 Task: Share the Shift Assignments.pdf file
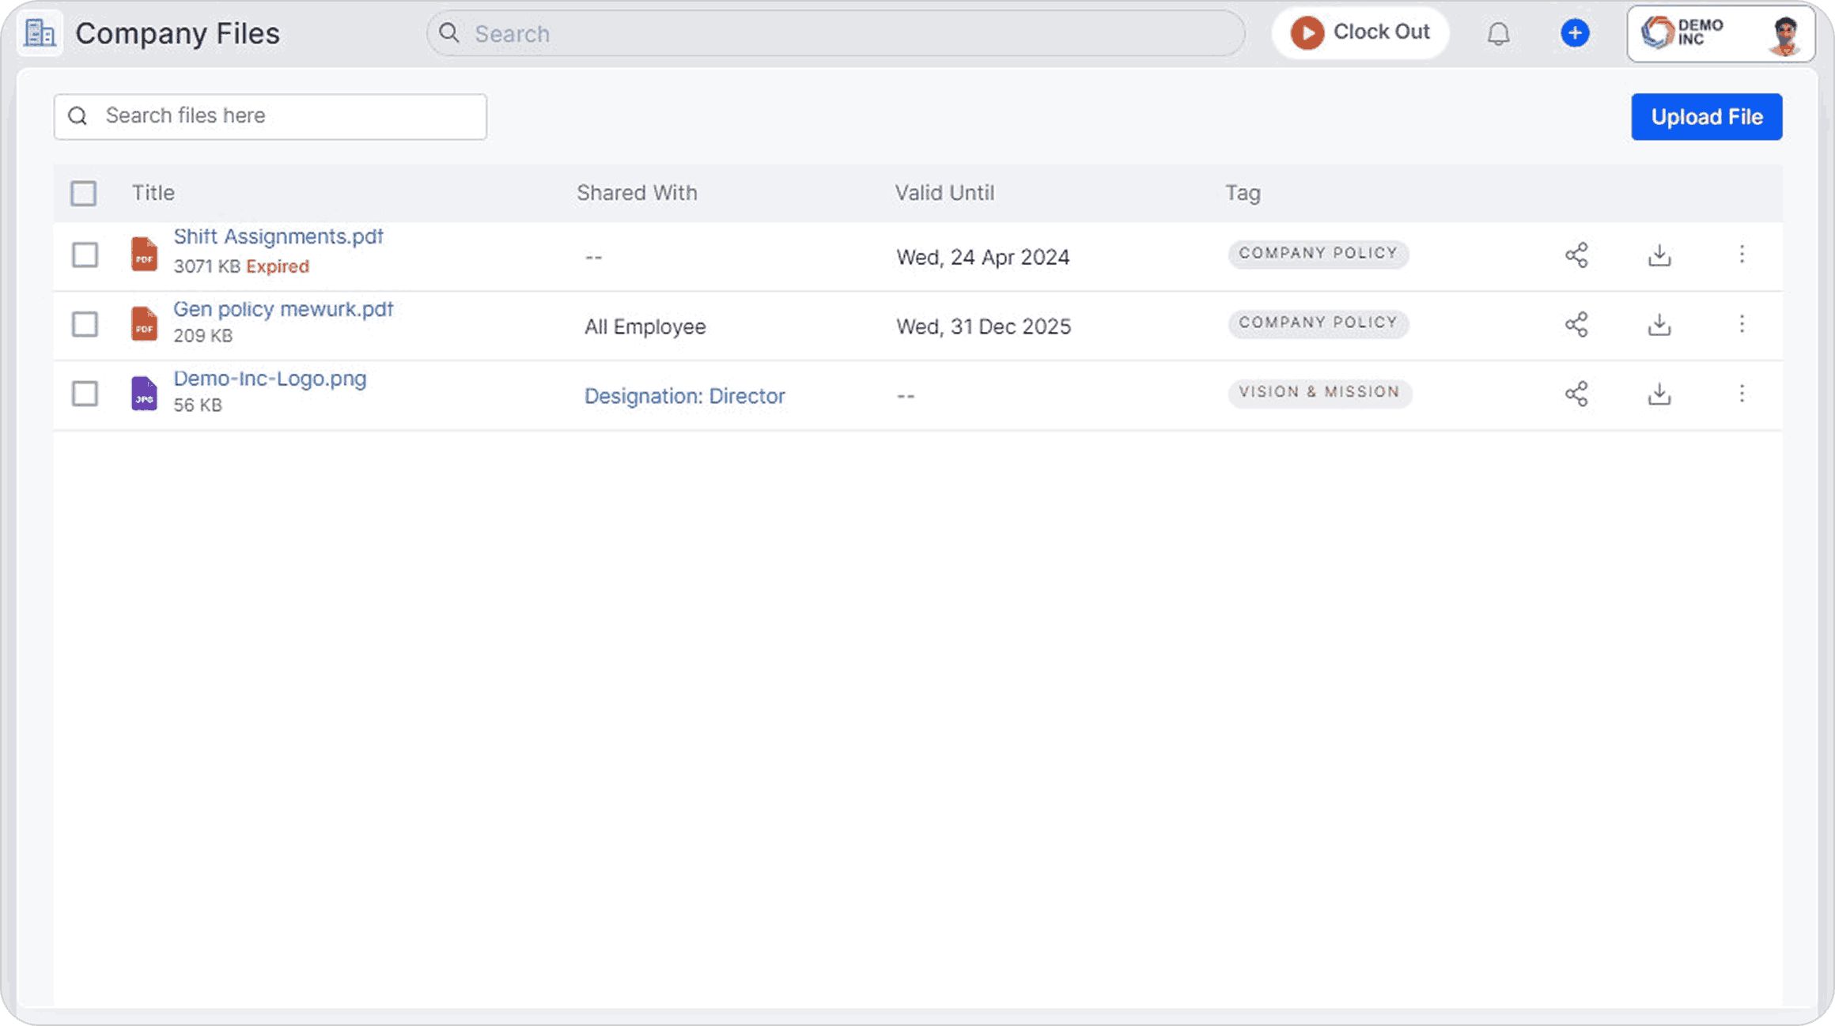click(1576, 255)
